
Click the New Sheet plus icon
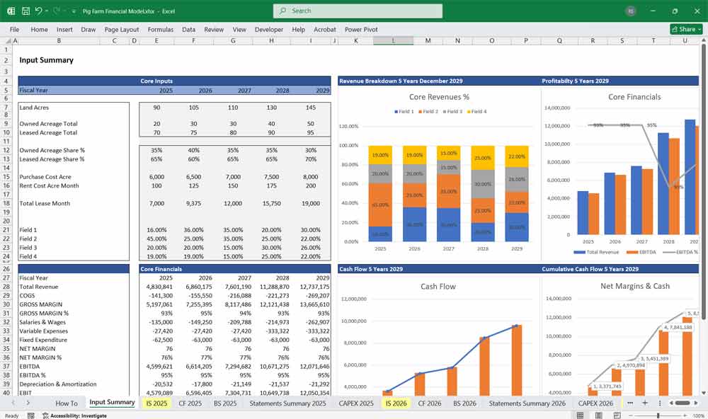coord(645,403)
